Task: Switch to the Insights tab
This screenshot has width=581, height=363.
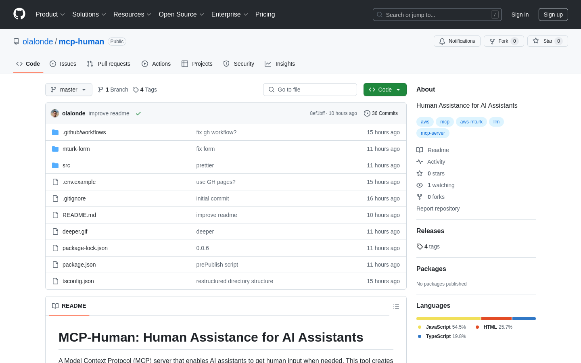Action: 280,64
